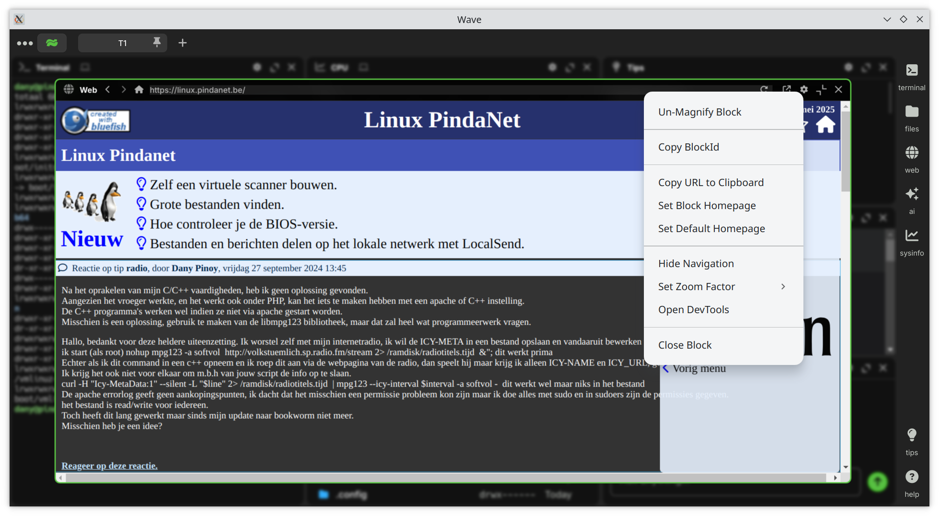Click the penguins image next to Nieuw

coord(92,201)
